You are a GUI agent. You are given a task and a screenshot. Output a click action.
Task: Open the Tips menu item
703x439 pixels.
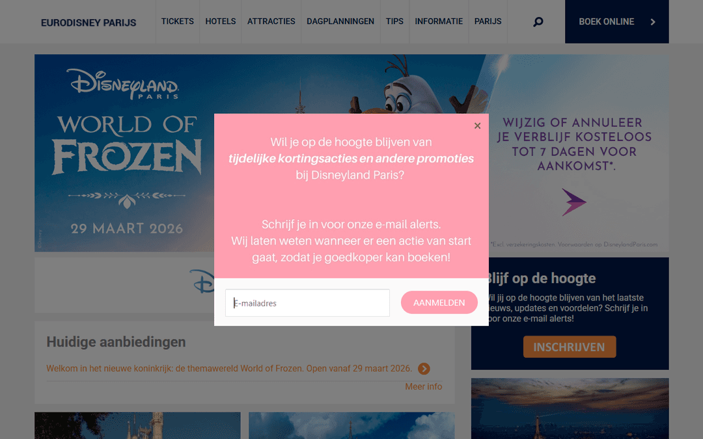[x=394, y=21]
